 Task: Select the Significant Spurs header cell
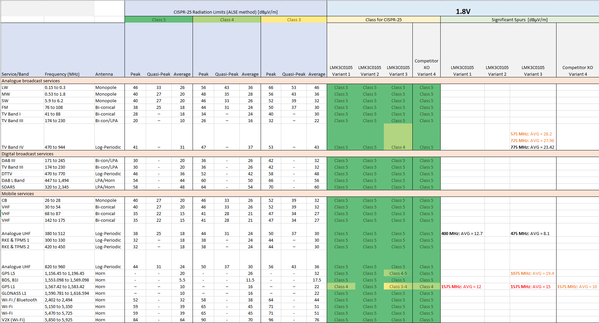pyautogui.click(x=519, y=20)
